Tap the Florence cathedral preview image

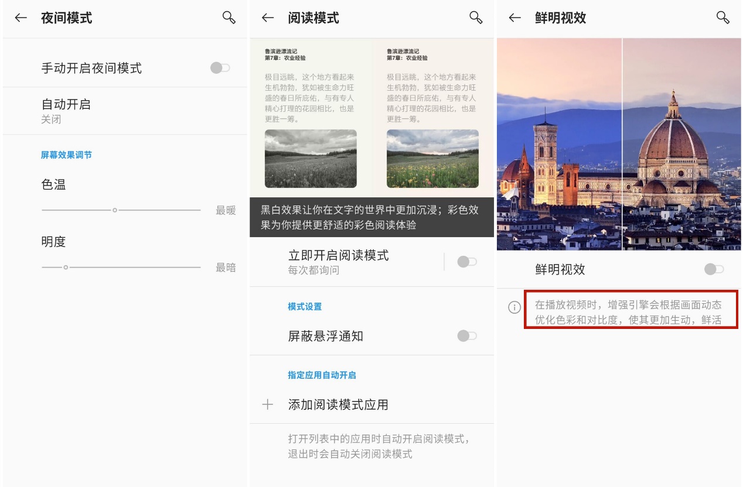pyautogui.click(x=620, y=143)
